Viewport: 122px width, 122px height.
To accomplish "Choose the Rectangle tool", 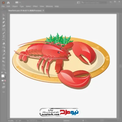I will click(4, 29).
